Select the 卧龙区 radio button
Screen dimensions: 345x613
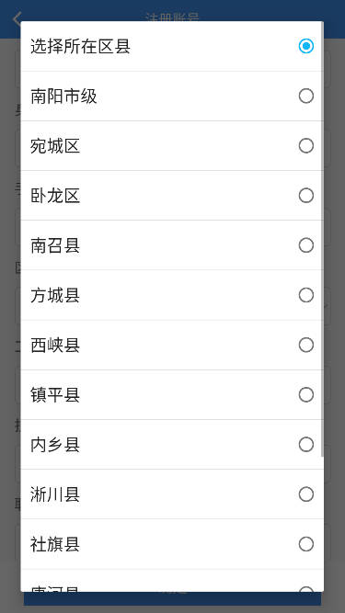(305, 196)
